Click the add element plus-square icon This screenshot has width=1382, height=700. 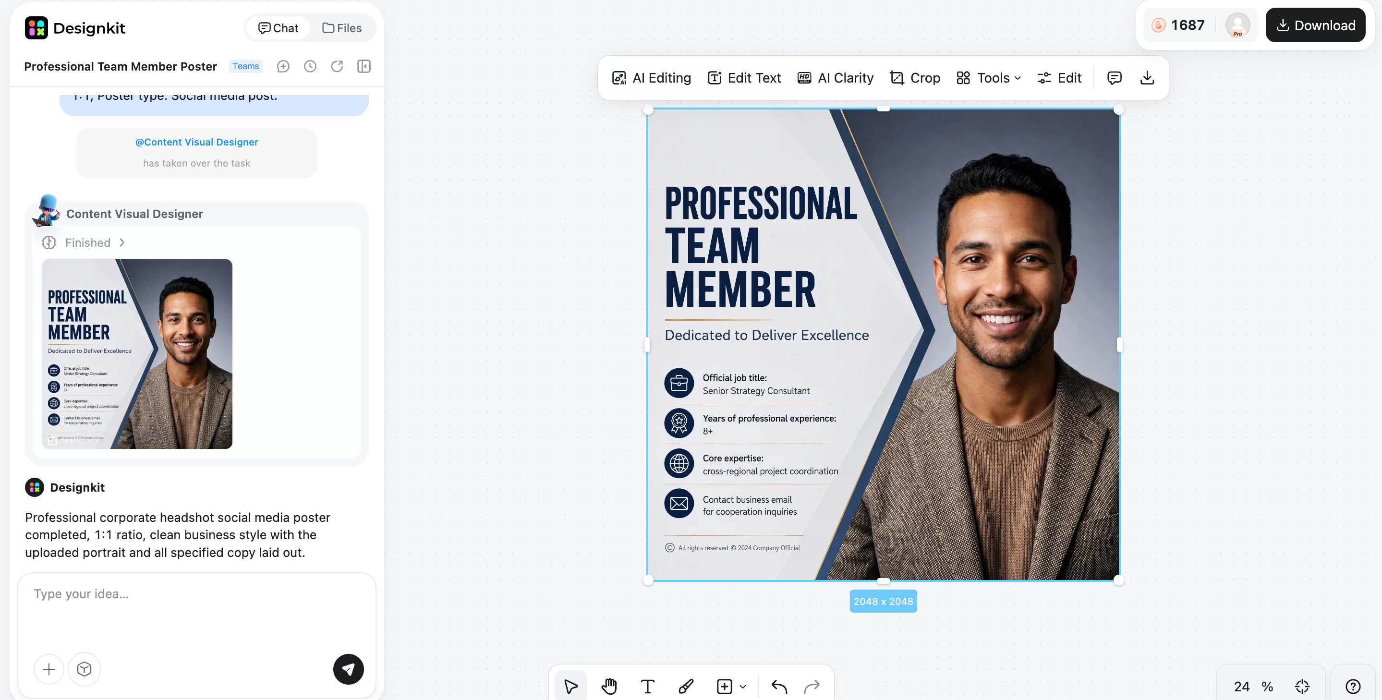(x=724, y=686)
